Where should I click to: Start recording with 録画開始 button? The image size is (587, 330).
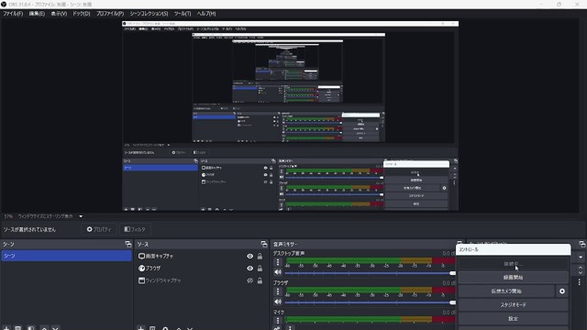coord(513,278)
